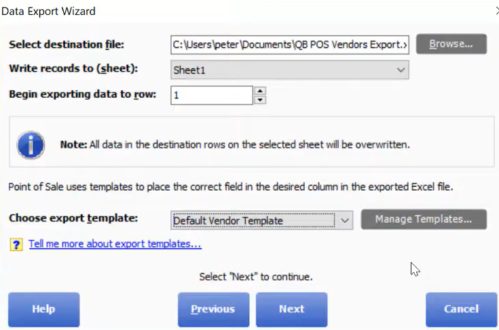Click the blue information icon beside Note
The image size is (499, 330).
31,145
